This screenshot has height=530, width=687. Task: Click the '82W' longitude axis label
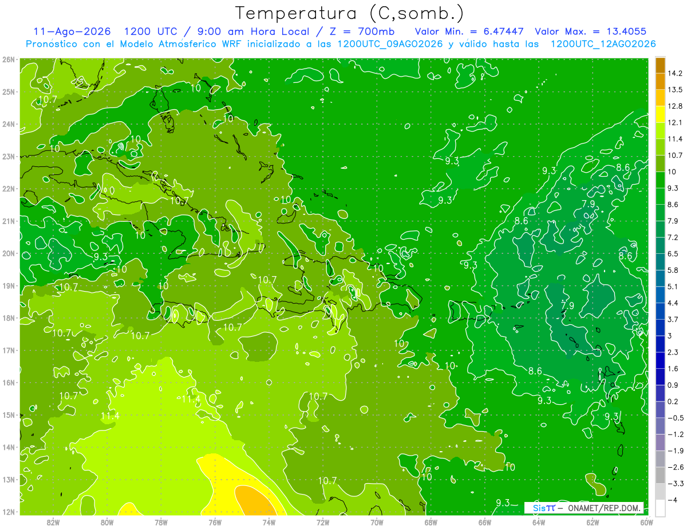click(x=53, y=523)
